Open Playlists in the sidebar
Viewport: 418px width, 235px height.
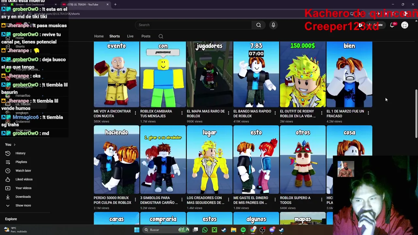coord(21,162)
